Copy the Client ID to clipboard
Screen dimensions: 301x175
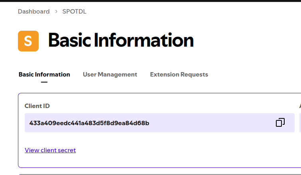[280, 122]
